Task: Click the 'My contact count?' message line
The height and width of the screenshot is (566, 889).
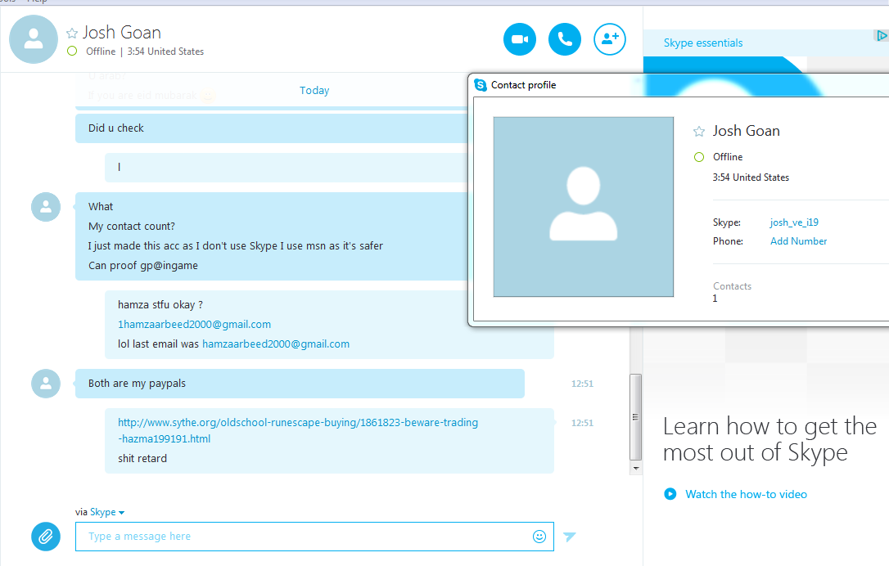Action: (132, 226)
